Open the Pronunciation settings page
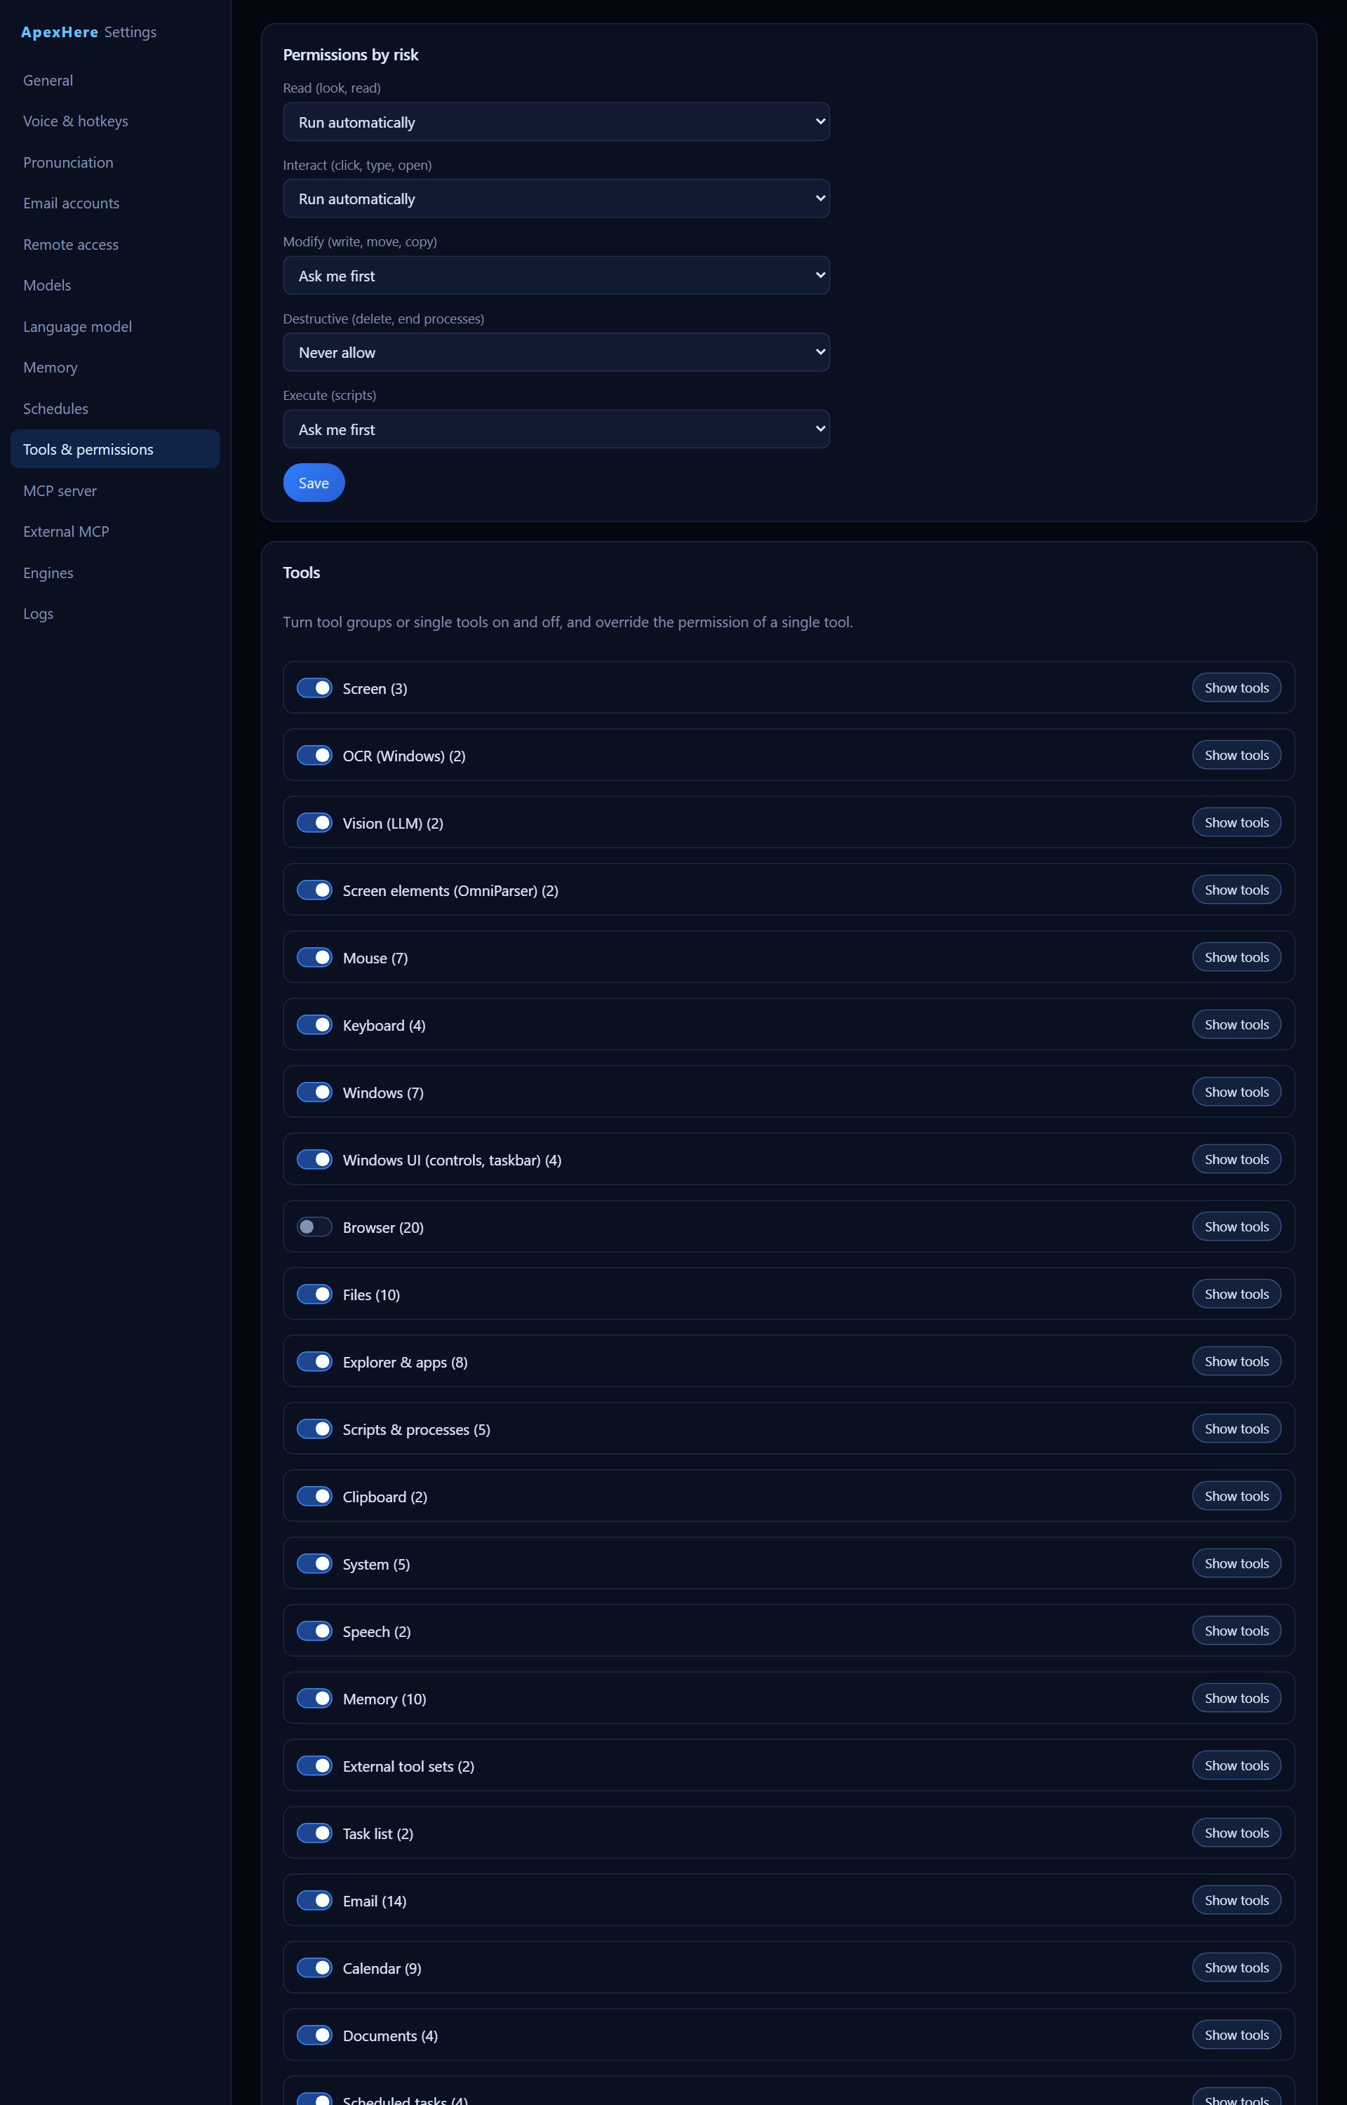 click(114, 163)
